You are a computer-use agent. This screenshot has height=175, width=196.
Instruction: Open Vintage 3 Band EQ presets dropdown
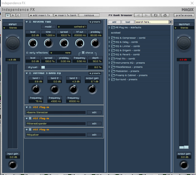(x=95, y=73)
